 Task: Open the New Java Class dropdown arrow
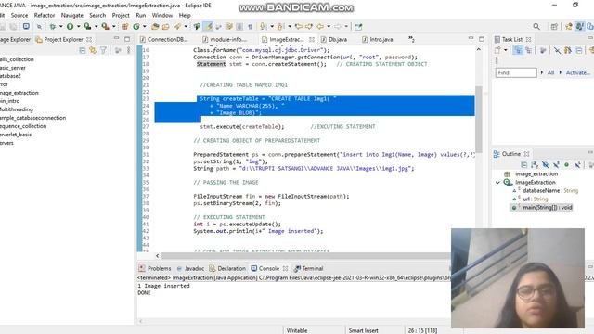pyautogui.click(x=145, y=27)
